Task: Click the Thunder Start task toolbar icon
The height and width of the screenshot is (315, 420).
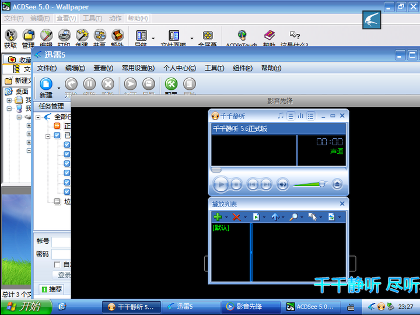Action: pyautogui.click(x=71, y=84)
